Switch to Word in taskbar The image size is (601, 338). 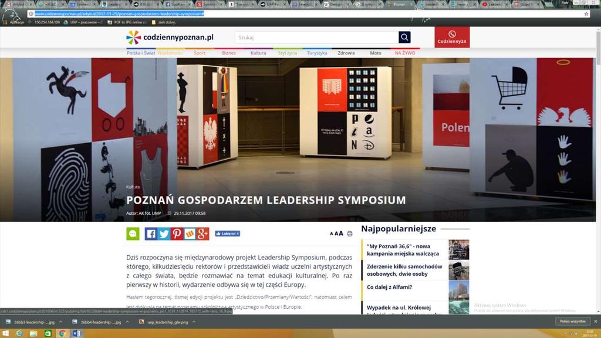[76, 333]
